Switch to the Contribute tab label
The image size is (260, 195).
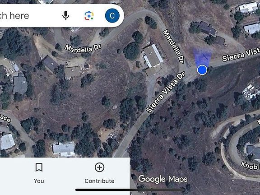click(x=99, y=181)
